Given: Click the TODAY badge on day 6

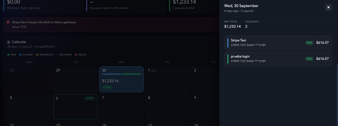Looking at the screenshot, I should click(x=90, y=98).
